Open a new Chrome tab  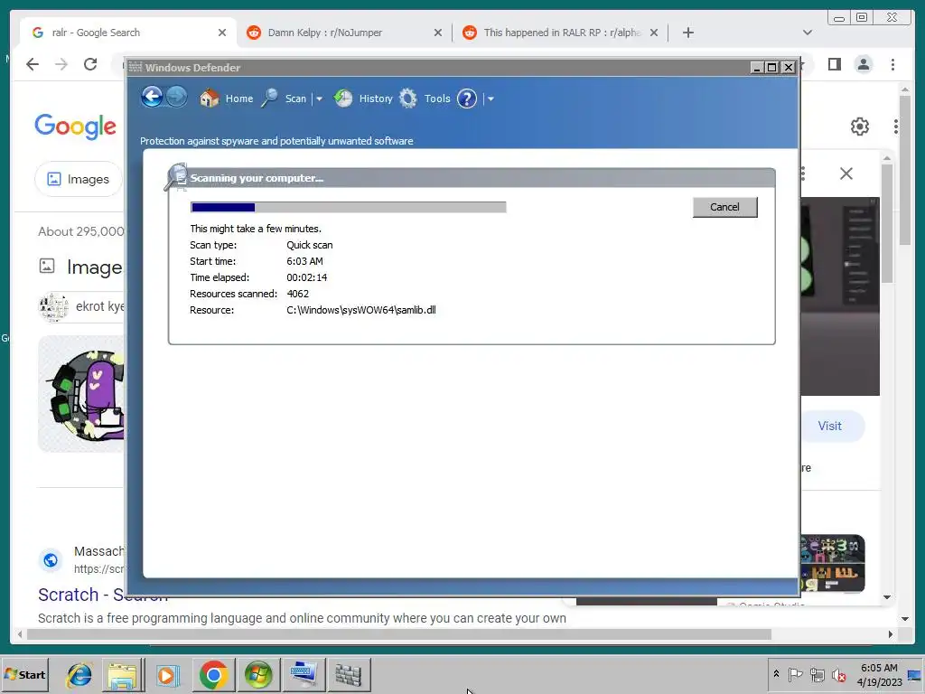click(x=687, y=33)
